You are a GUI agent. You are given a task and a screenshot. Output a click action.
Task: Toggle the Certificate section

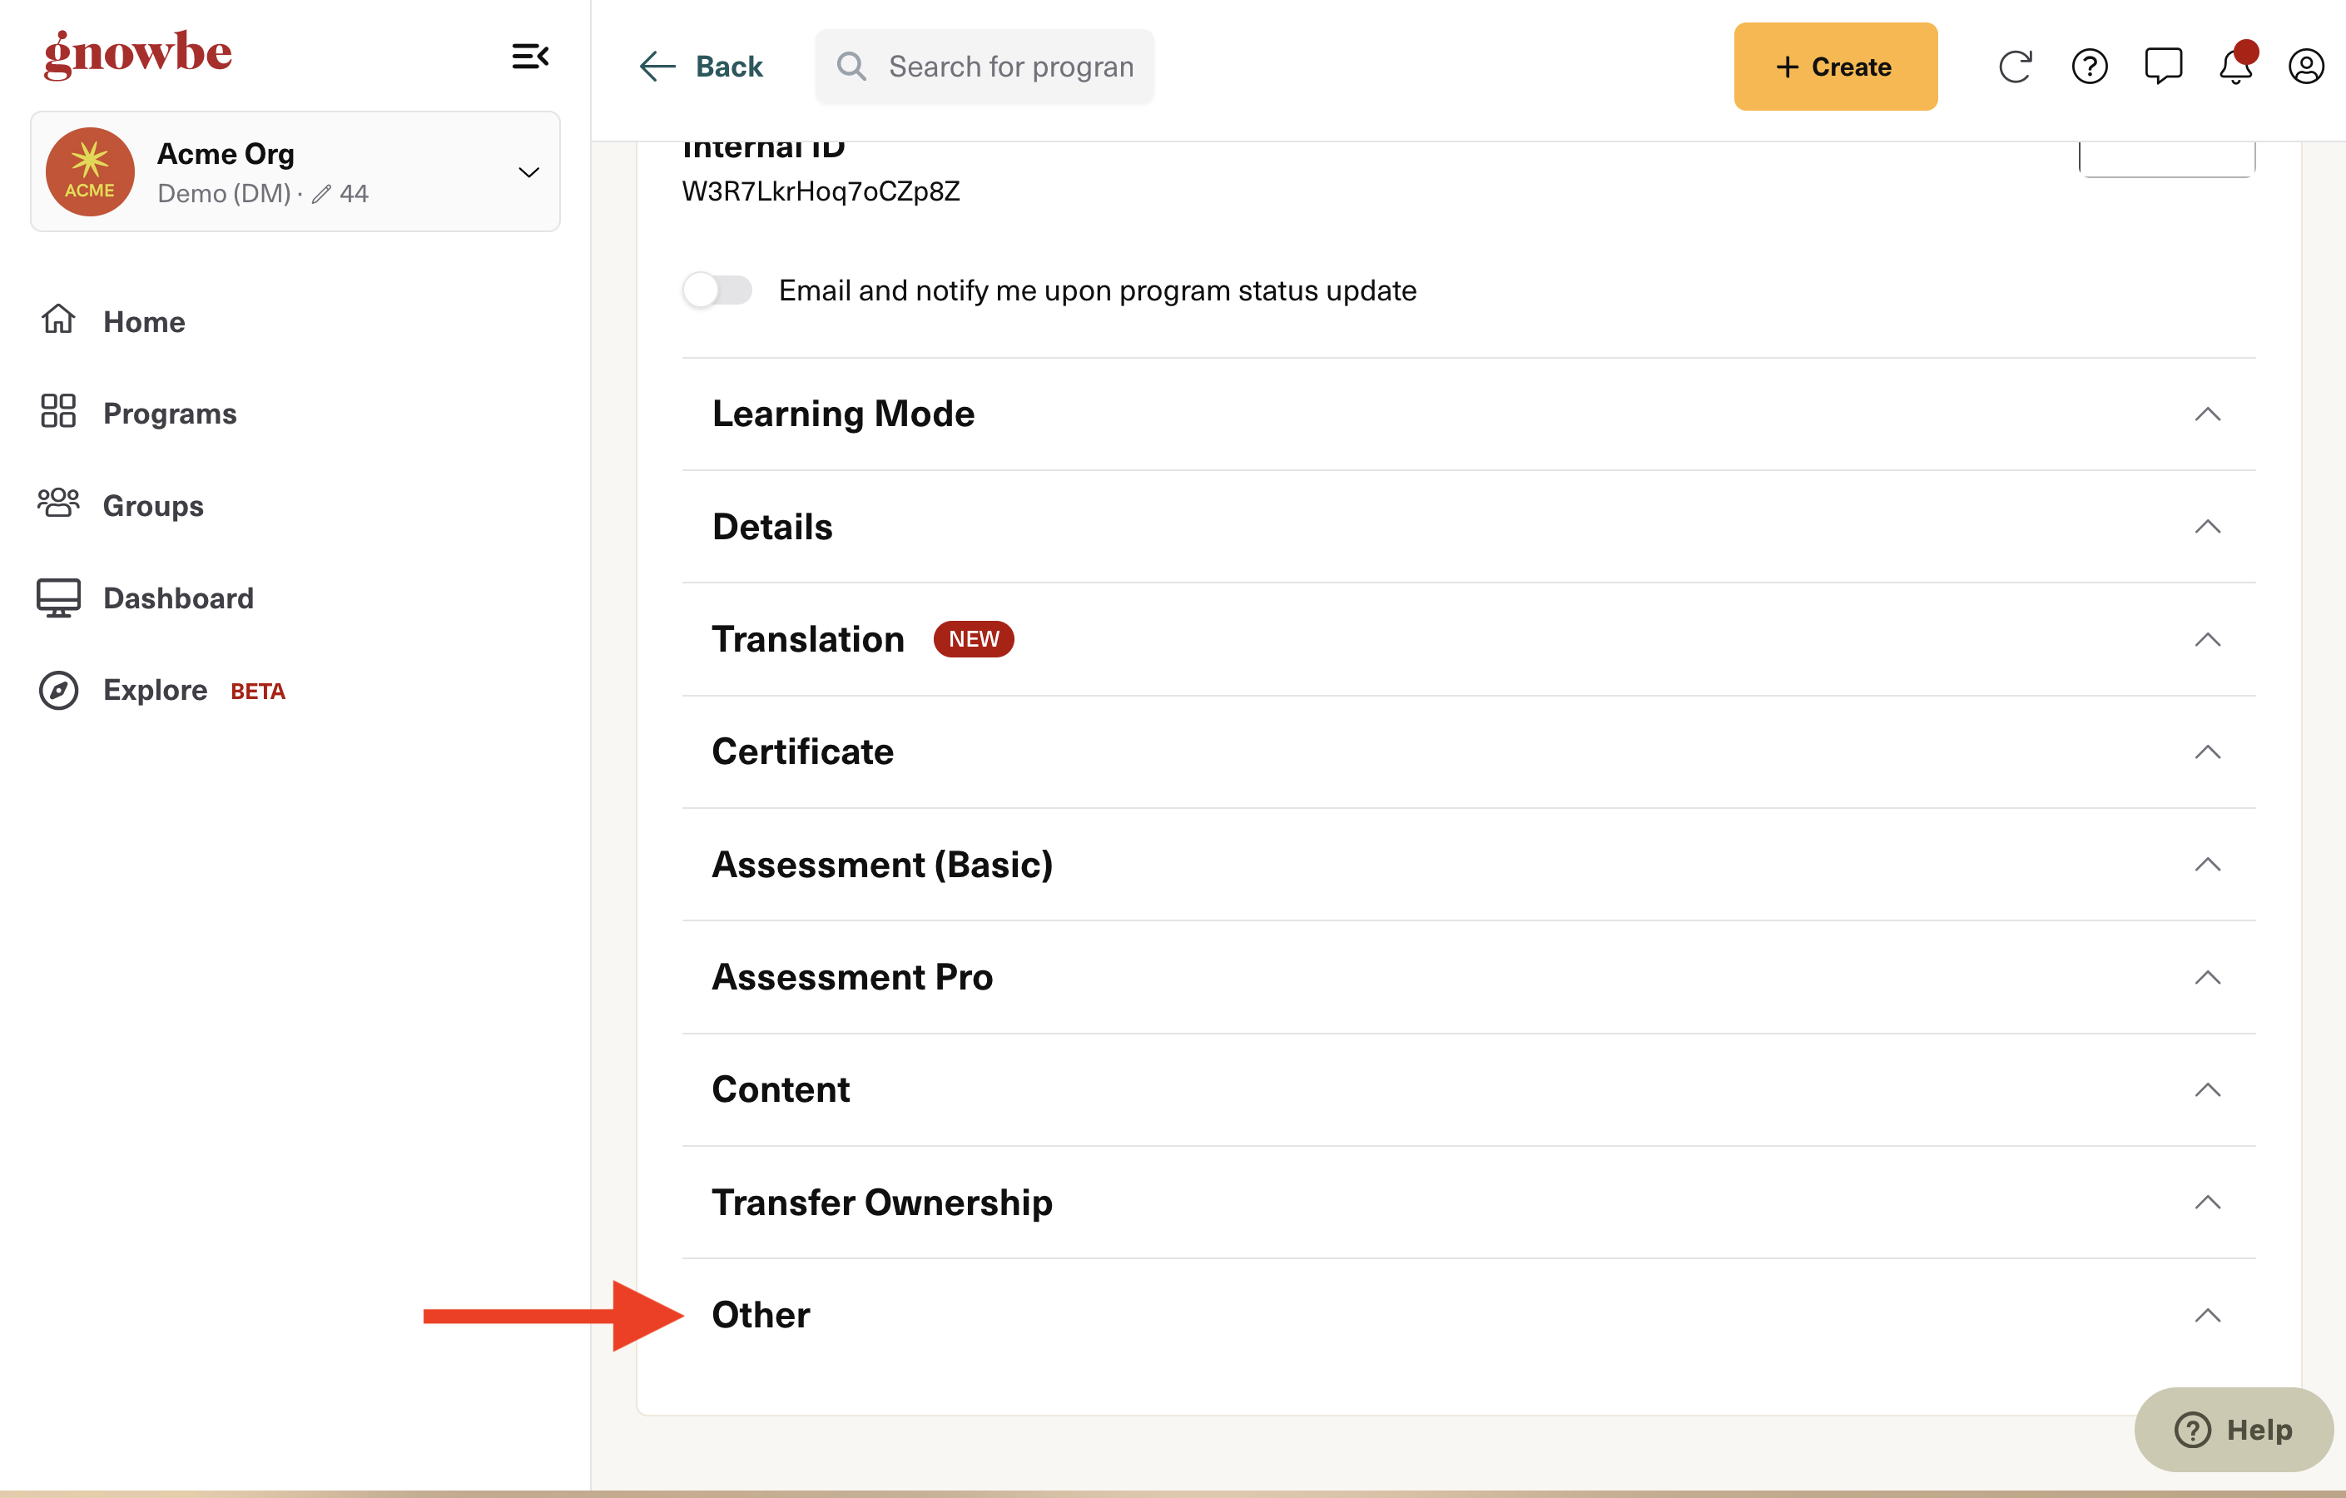(x=1468, y=752)
